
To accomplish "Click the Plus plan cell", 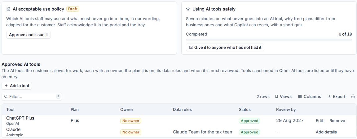I will tap(75, 120).
